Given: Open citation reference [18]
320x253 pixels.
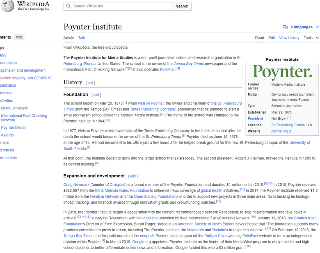Looking at the screenshot, I should tap(248, 246).
